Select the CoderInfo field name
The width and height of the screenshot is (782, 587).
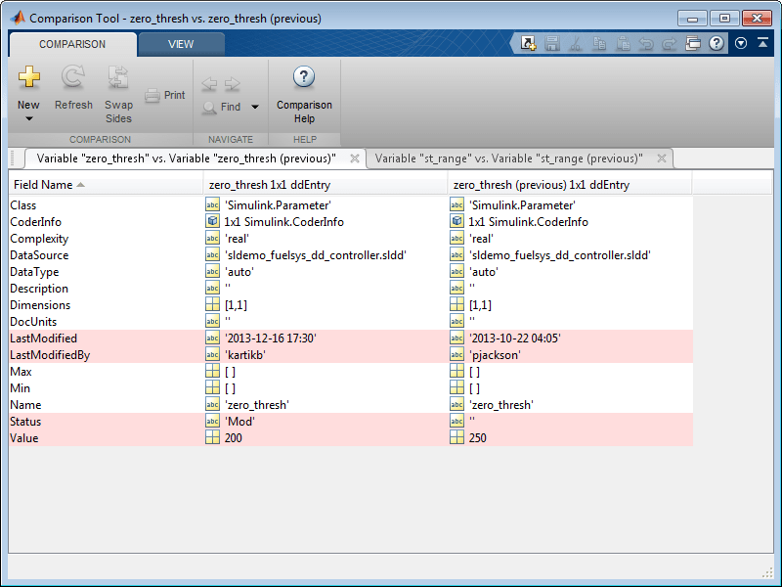[35, 222]
